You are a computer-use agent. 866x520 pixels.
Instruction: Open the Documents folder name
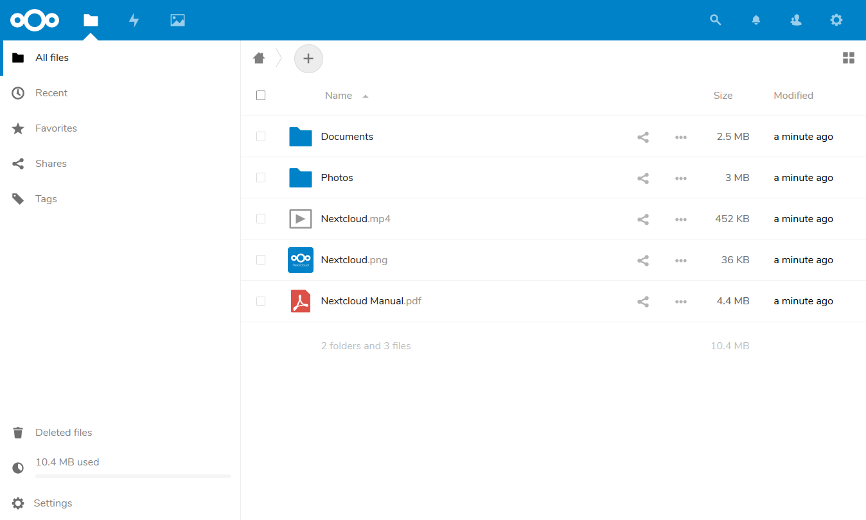pyautogui.click(x=347, y=137)
